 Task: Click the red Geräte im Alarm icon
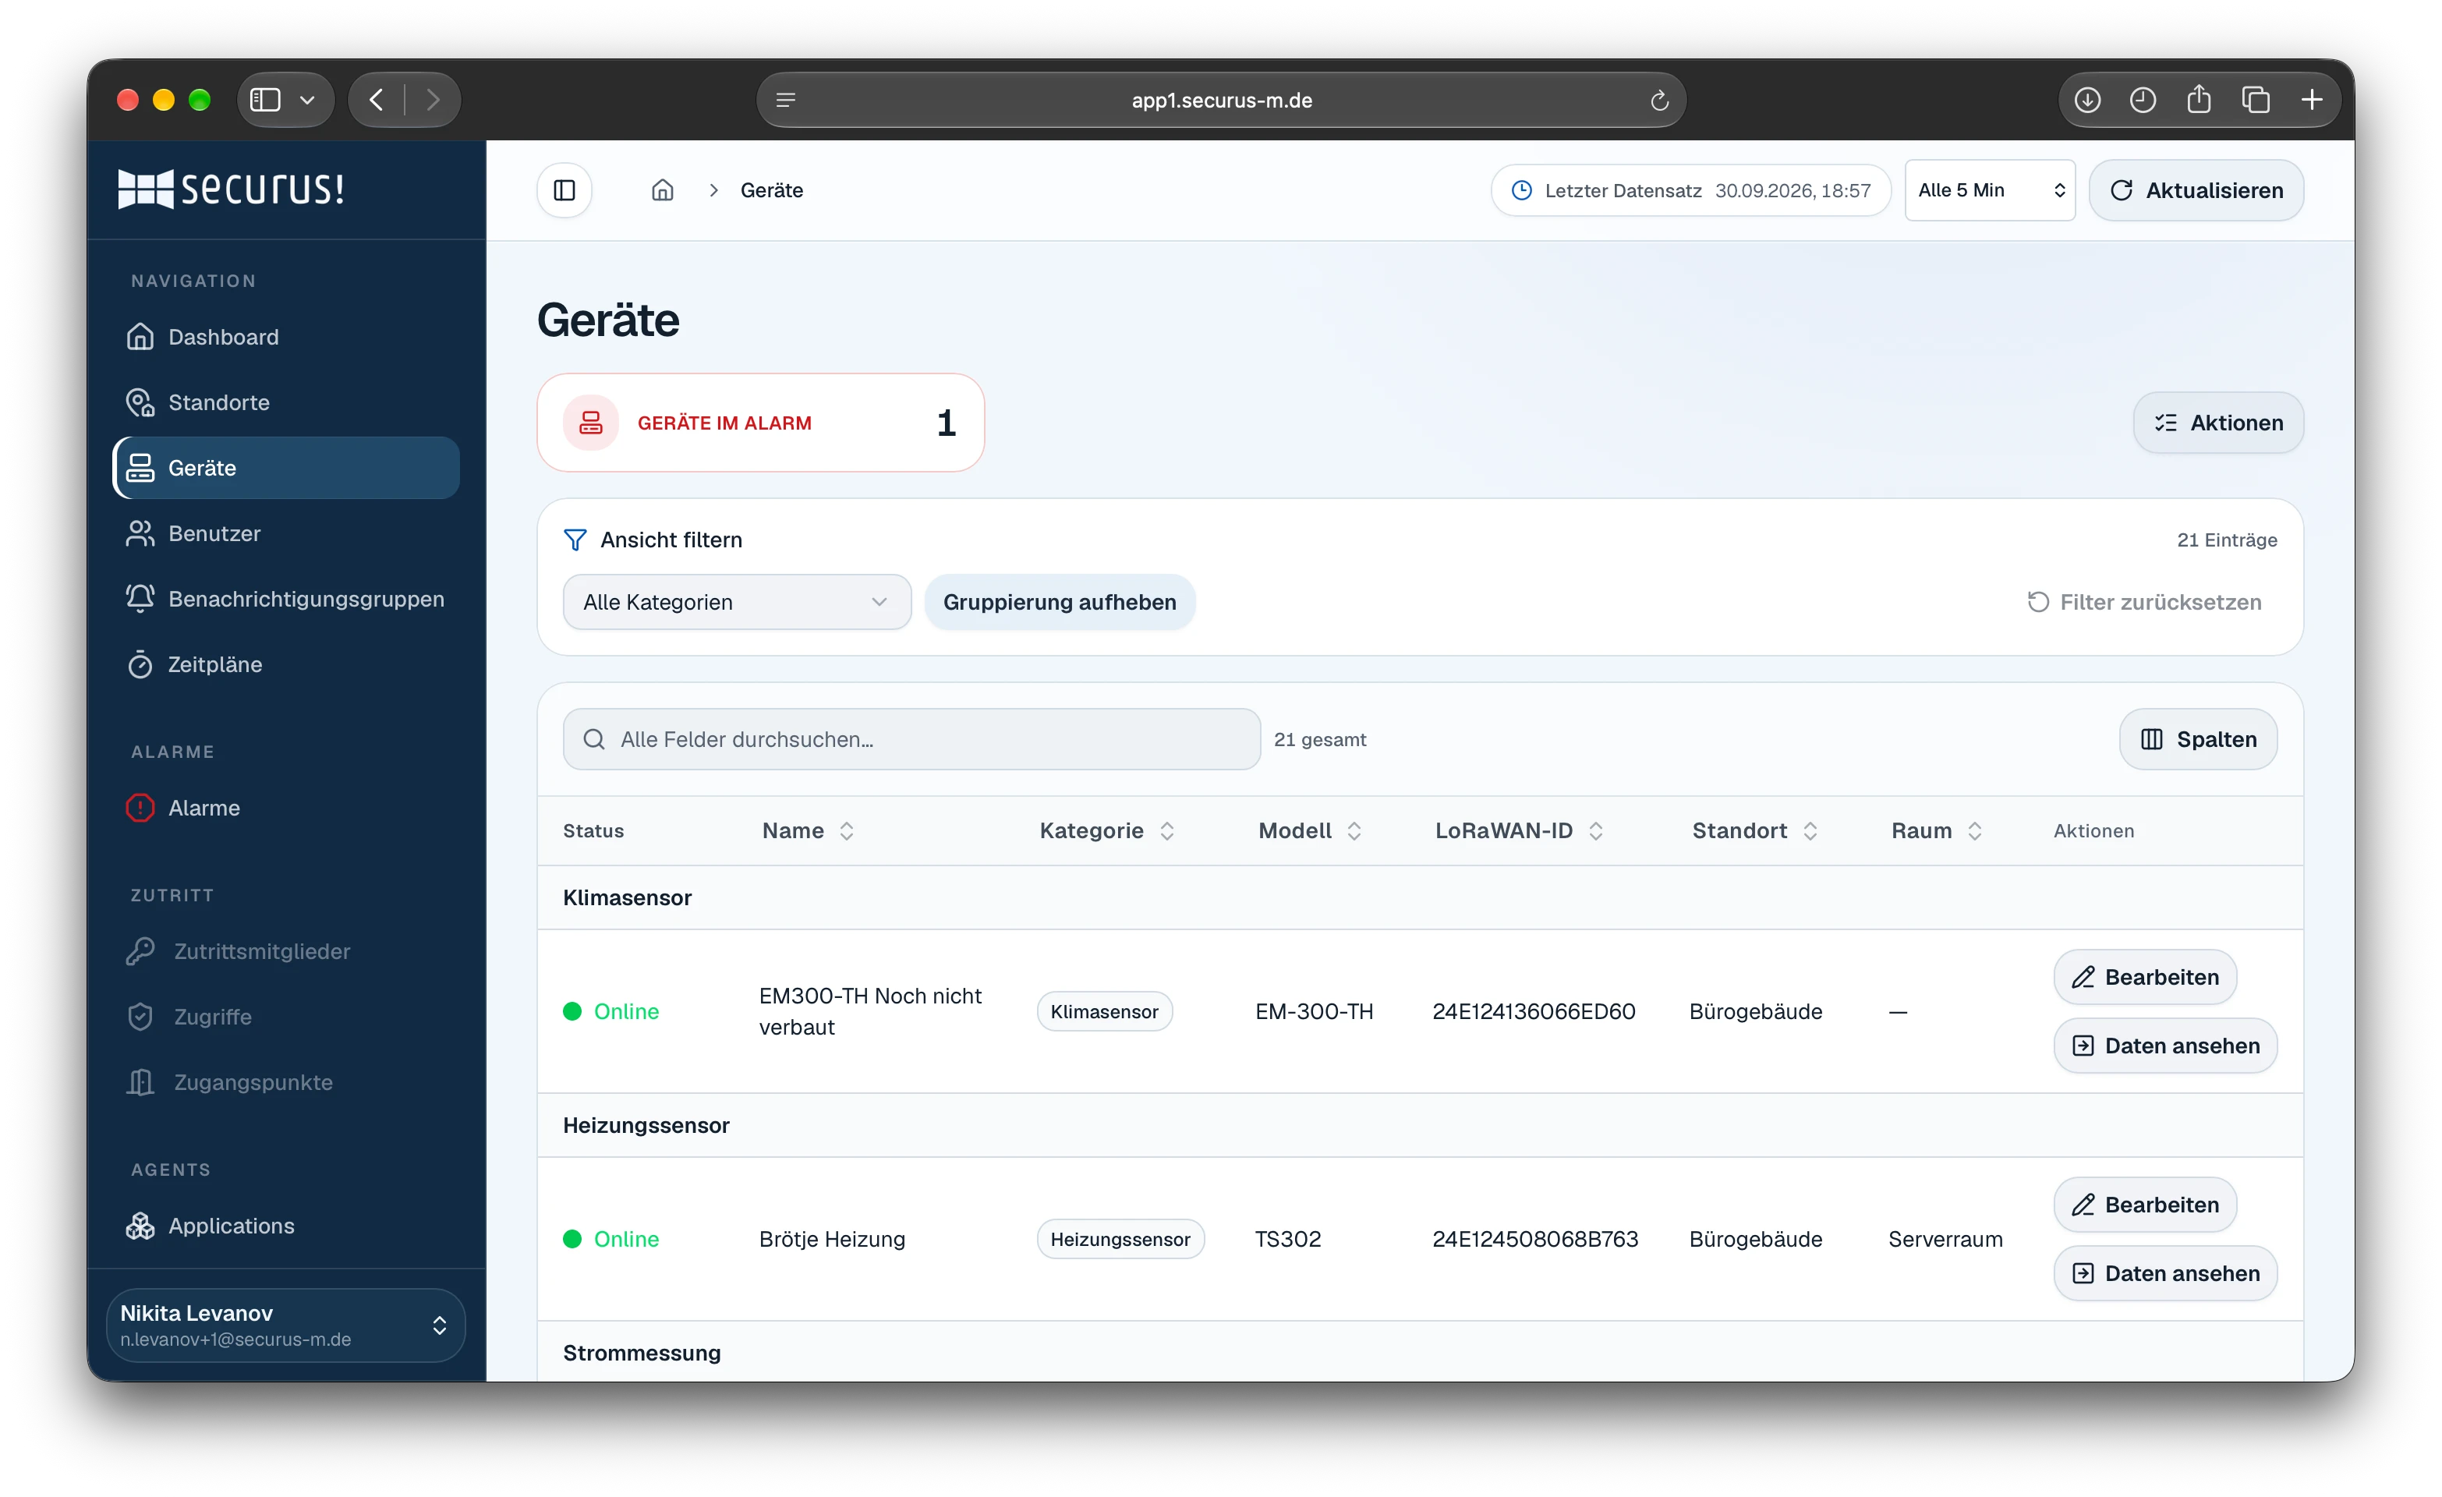(591, 423)
